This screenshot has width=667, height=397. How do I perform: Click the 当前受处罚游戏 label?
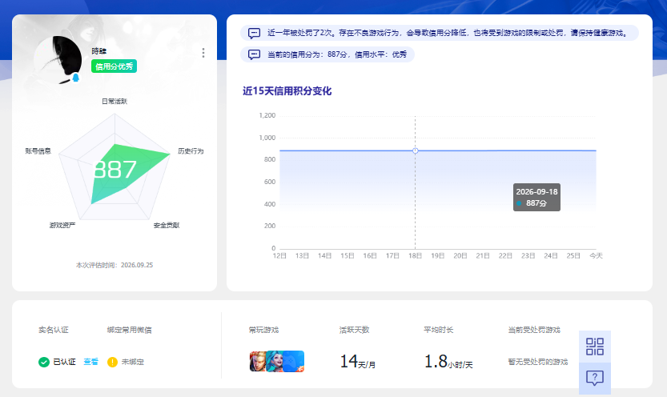pyautogui.click(x=534, y=330)
